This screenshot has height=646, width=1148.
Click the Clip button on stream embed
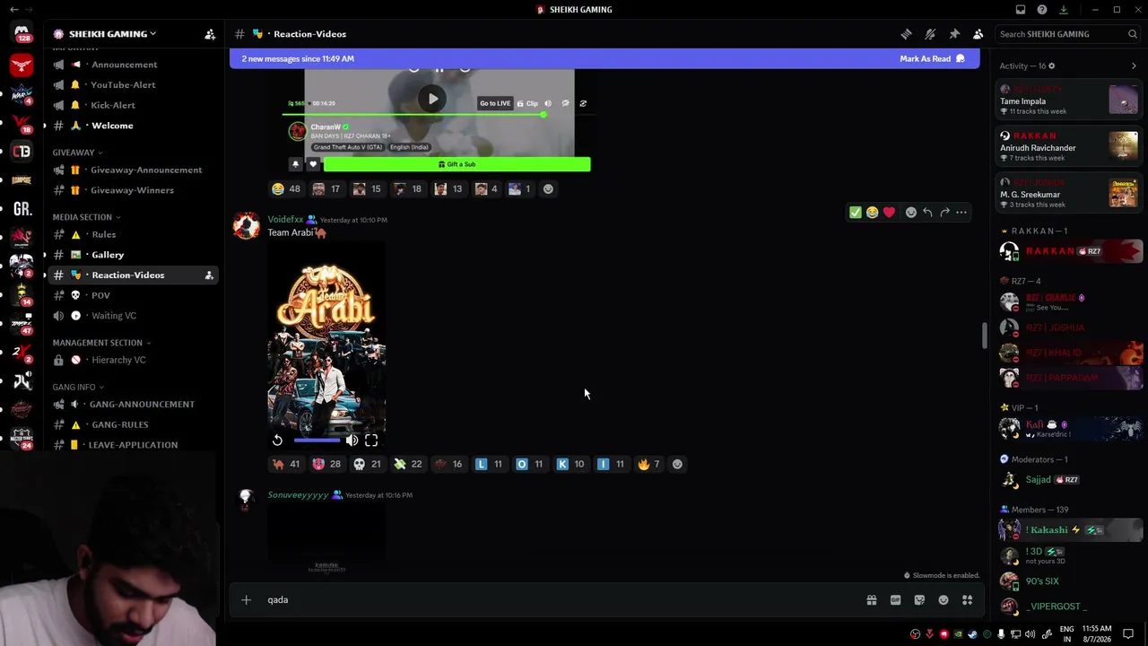tap(527, 103)
